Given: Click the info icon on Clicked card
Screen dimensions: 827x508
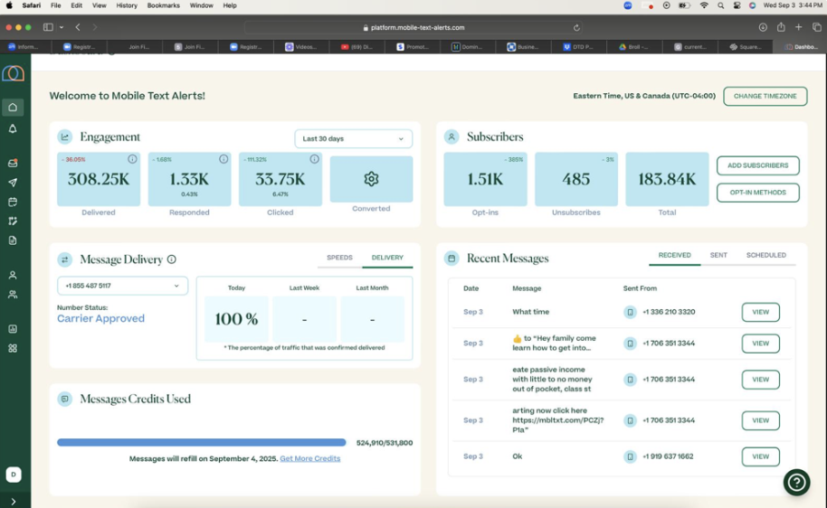Looking at the screenshot, I should pyautogui.click(x=314, y=159).
